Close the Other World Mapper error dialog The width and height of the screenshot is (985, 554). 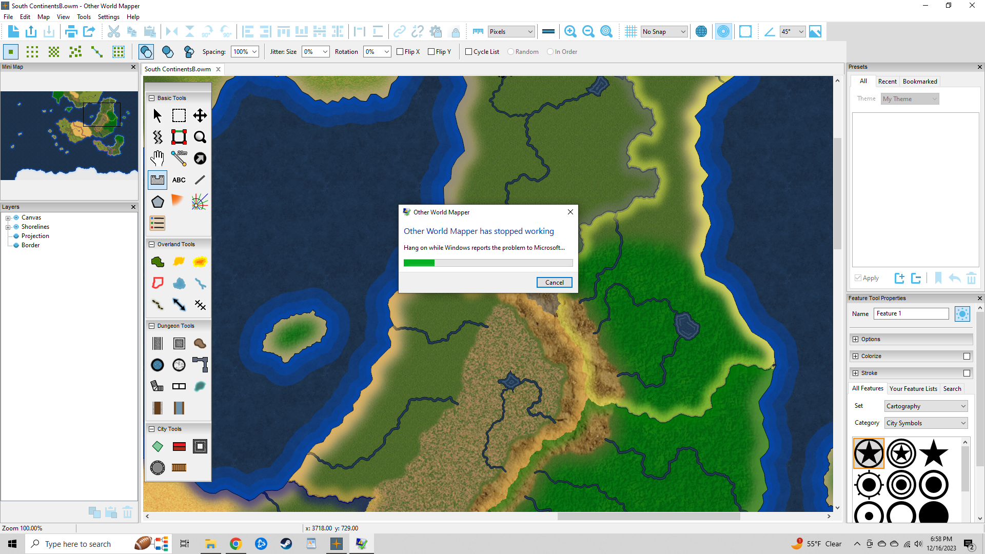coord(570,212)
